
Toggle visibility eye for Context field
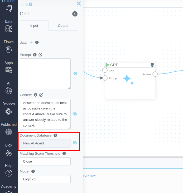[x=75, y=114]
